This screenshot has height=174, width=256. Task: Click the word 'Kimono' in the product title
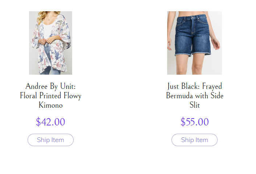[x=50, y=105]
